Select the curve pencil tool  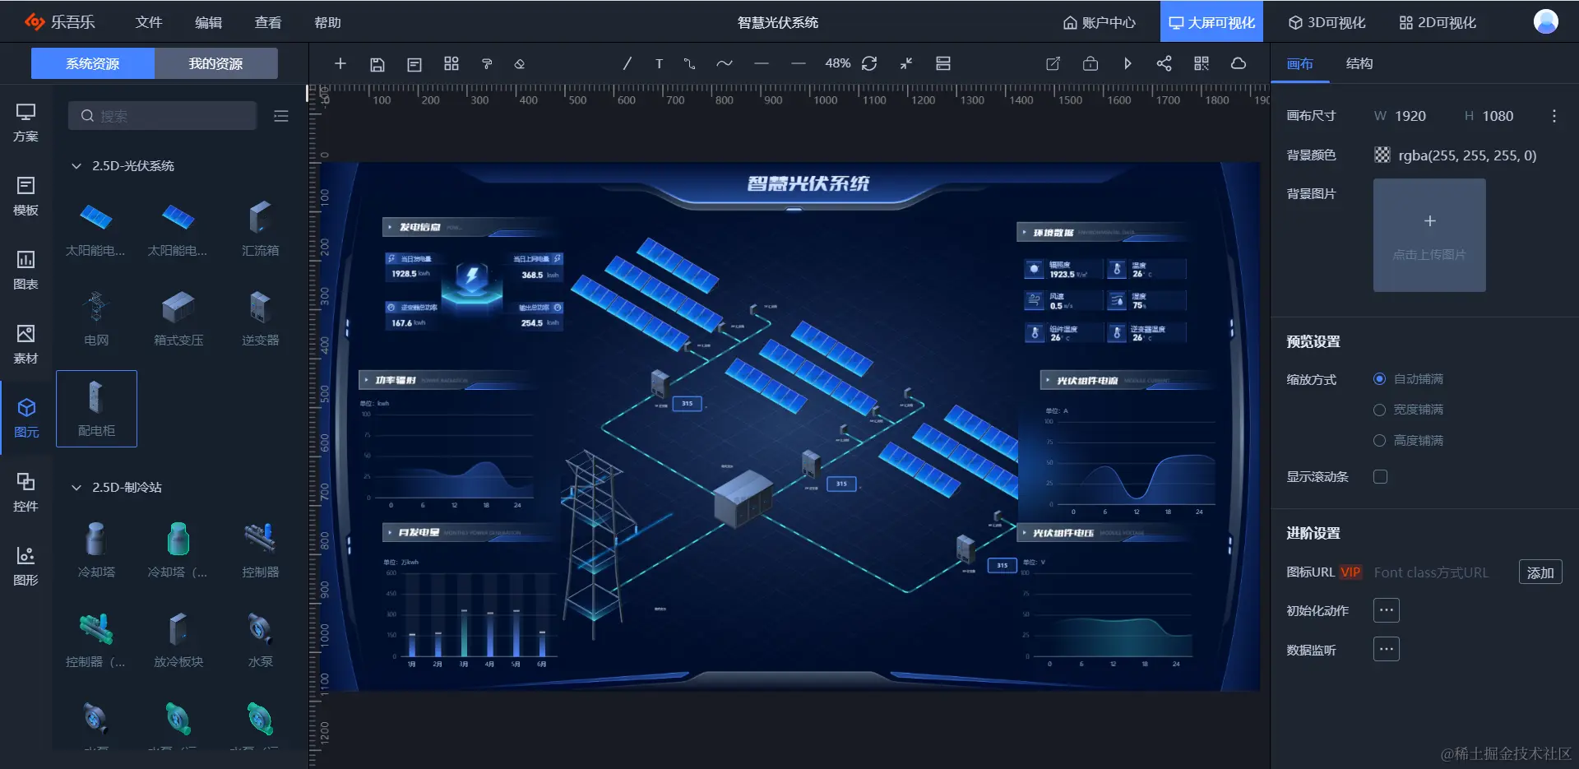(x=725, y=63)
